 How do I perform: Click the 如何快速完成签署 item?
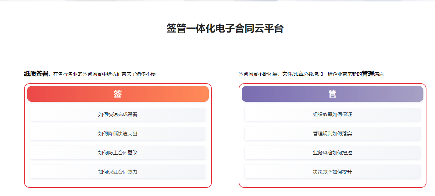pos(118,114)
